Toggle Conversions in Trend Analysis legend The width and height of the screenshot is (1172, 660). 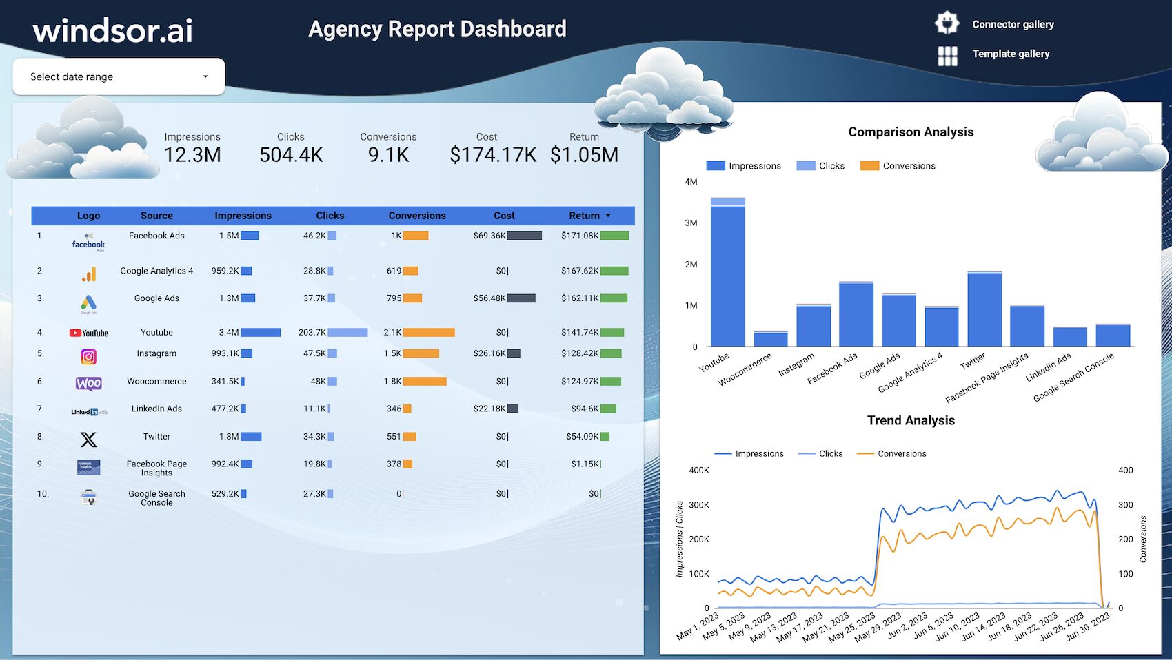pos(891,453)
